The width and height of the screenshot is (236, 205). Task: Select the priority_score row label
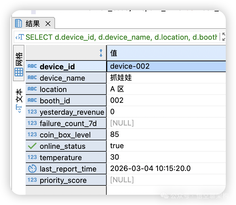click(63, 180)
